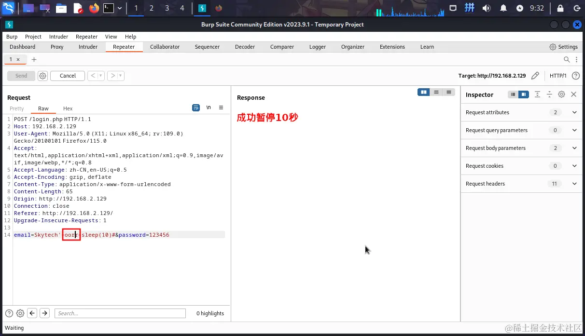Switch to the Organizer tab

click(353, 47)
